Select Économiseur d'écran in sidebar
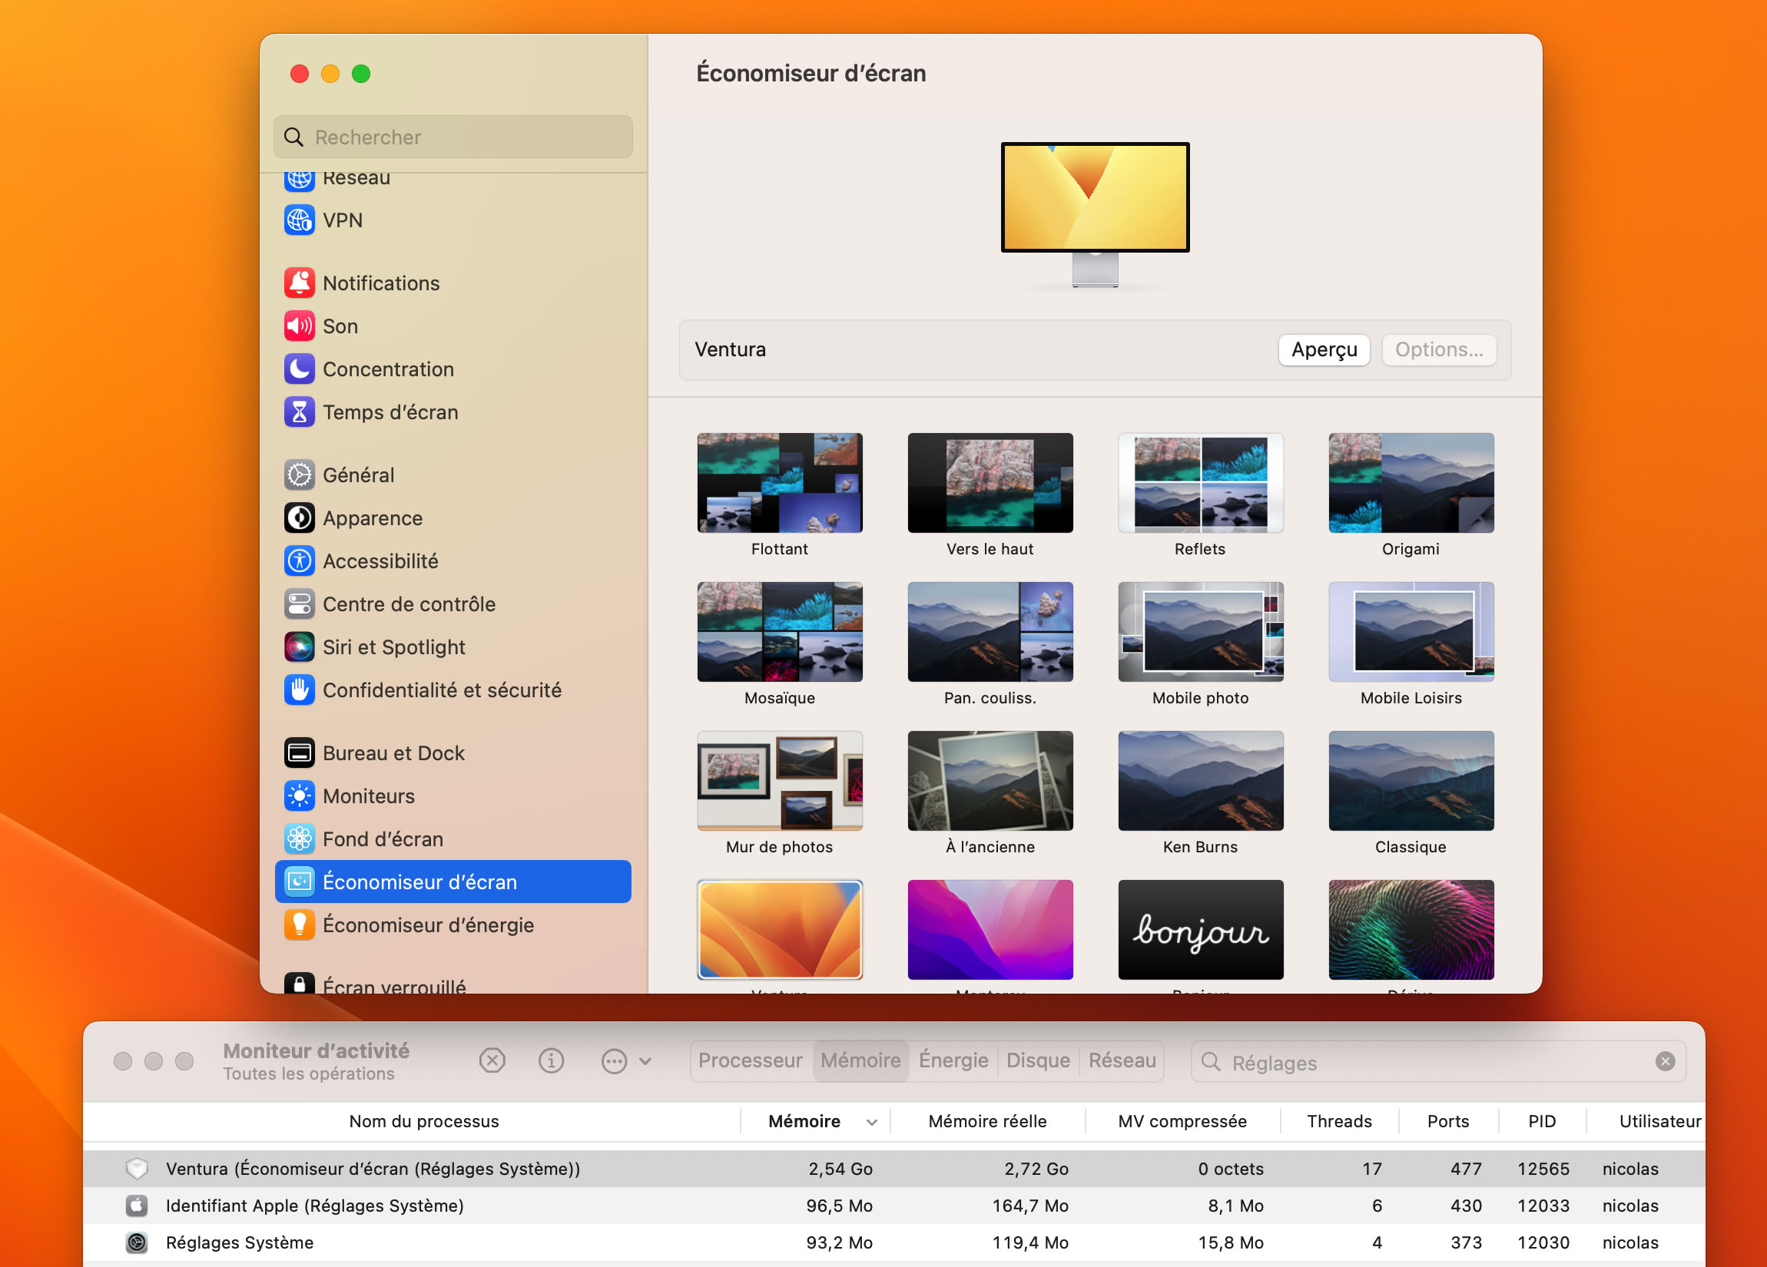 pyautogui.click(x=453, y=882)
